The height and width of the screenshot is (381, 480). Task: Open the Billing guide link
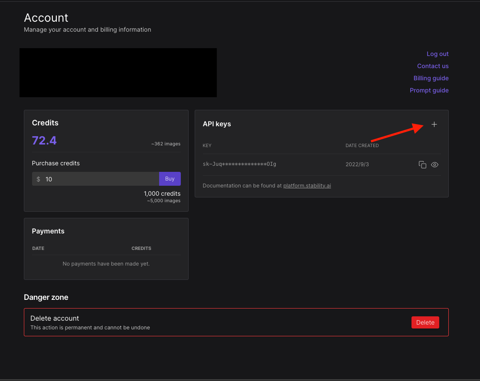point(431,78)
